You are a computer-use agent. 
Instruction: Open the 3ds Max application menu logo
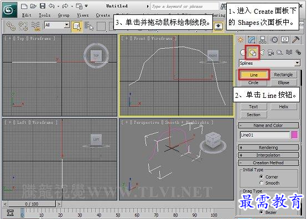(10, 10)
